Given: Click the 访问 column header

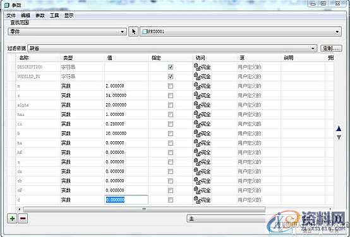Looking at the screenshot, I should (x=215, y=58).
